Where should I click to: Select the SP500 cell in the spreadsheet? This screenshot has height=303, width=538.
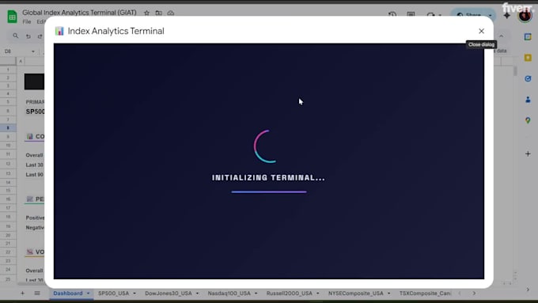[35, 112]
